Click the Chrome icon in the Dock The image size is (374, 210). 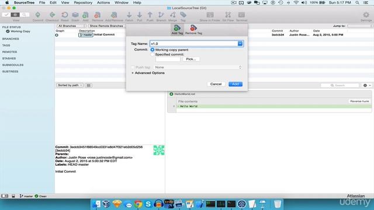tap(138, 204)
